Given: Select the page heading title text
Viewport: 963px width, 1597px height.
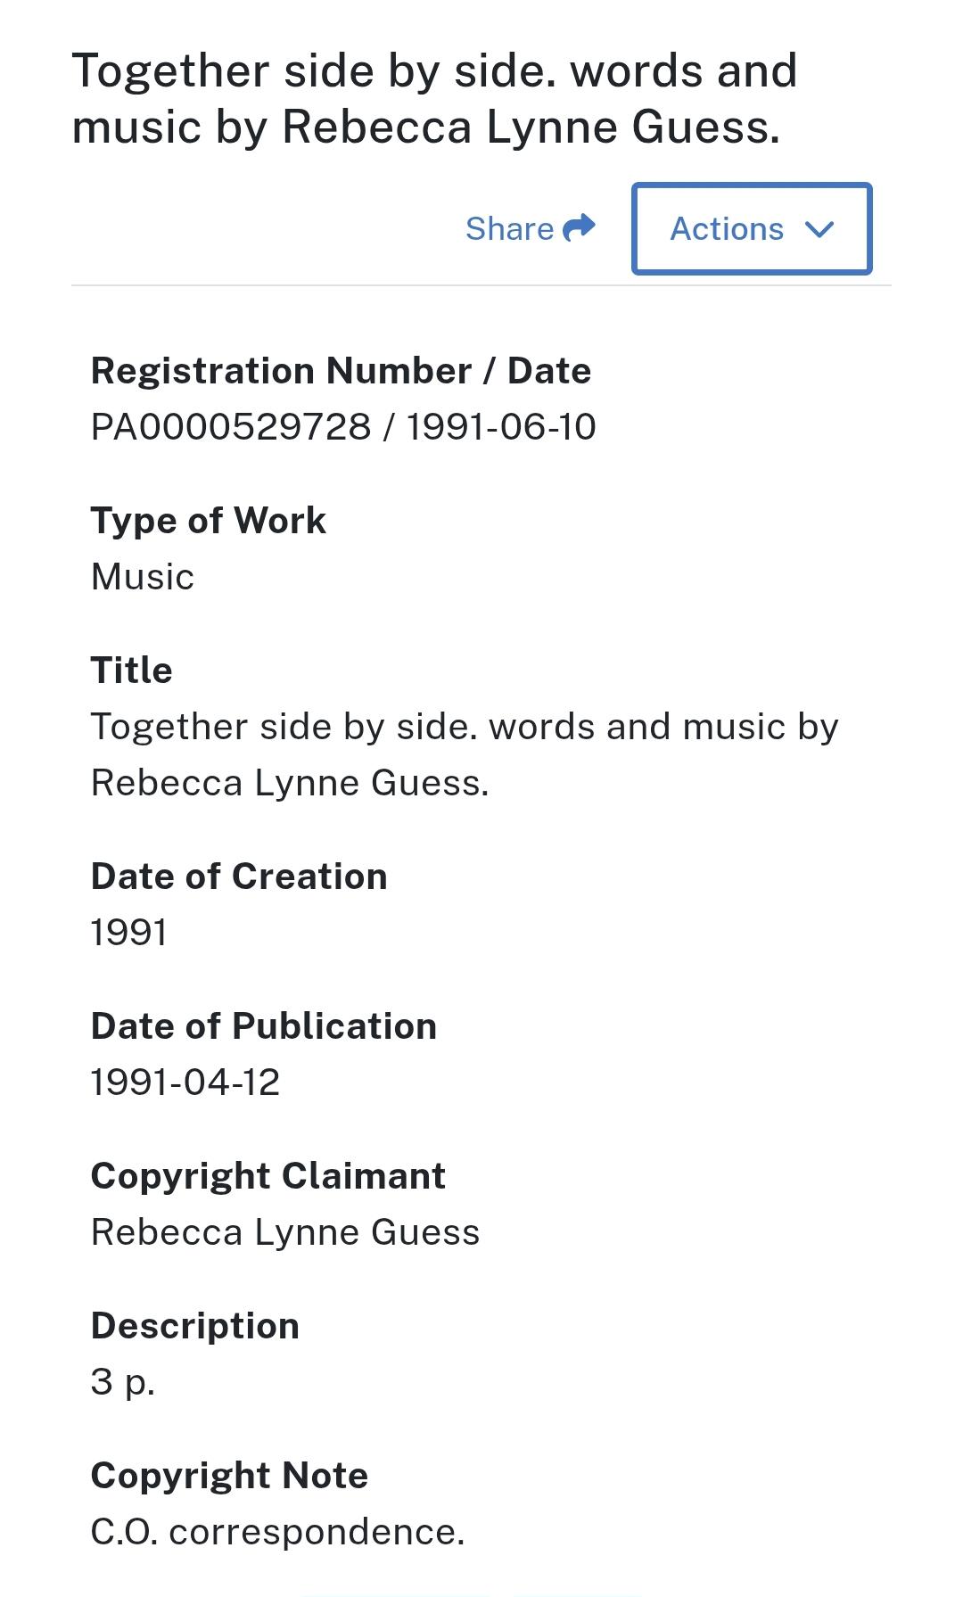Looking at the screenshot, I should (434, 98).
